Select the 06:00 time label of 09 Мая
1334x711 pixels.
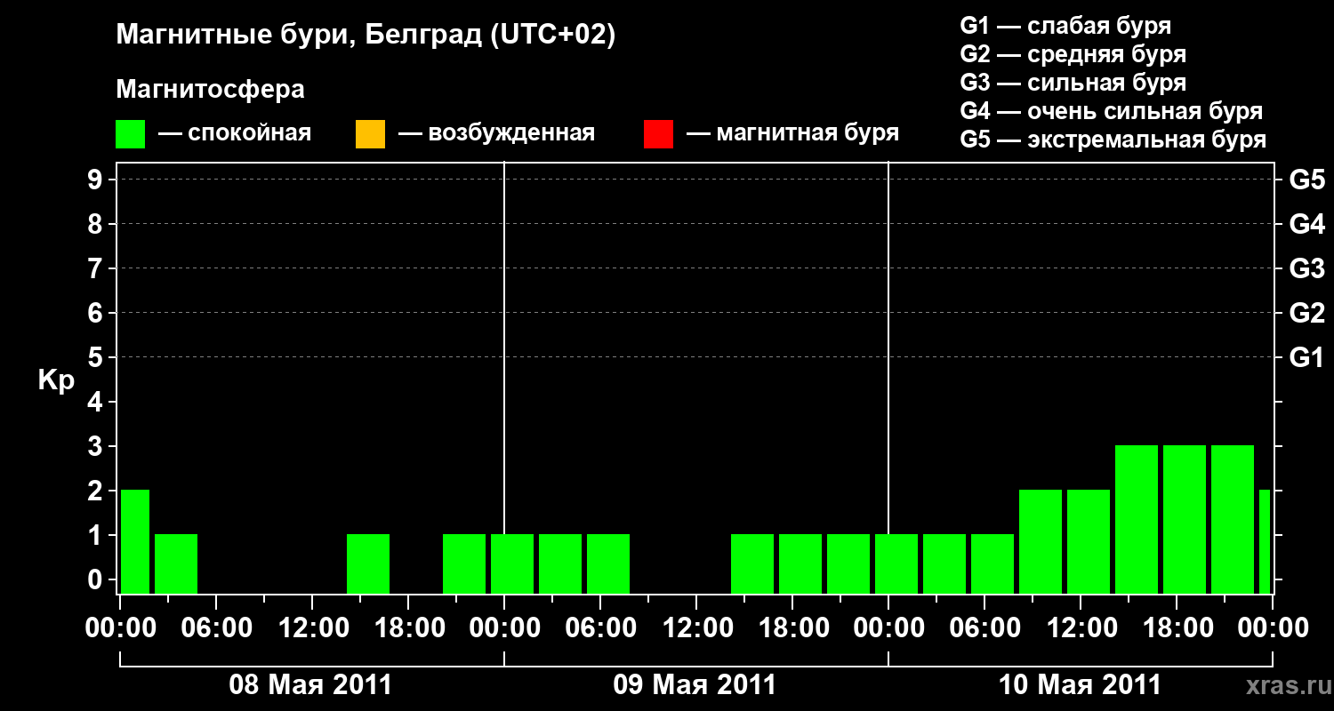(x=600, y=628)
